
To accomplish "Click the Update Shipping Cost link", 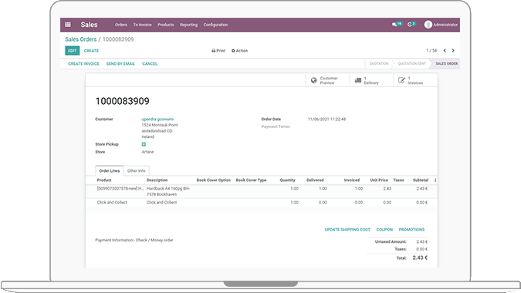I will tap(347, 230).
